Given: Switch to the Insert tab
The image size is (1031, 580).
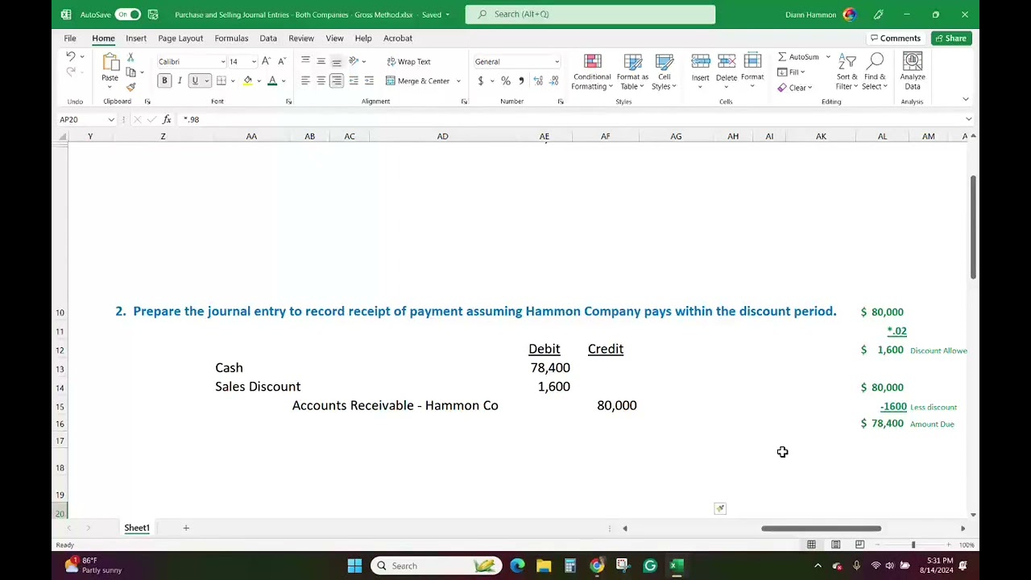Looking at the screenshot, I should coord(136,38).
